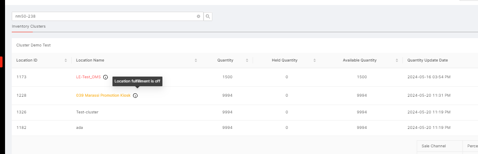
Task: Sort by Location ID column arrows
Action: click(x=66, y=60)
